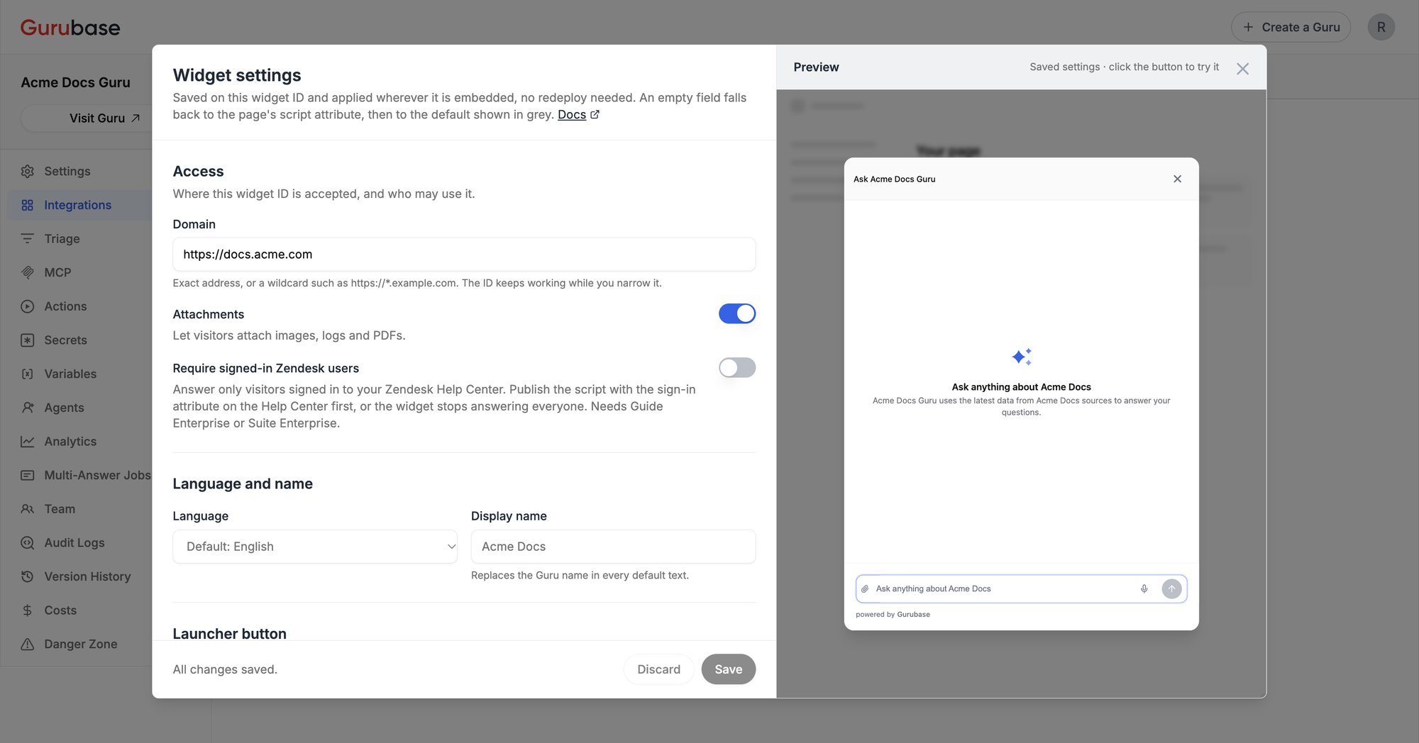The width and height of the screenshot is (1419, 743).
Task: Enable Require signed-in Zendesk users toggle
Action: pyautogui.click(x=737, y=367)
